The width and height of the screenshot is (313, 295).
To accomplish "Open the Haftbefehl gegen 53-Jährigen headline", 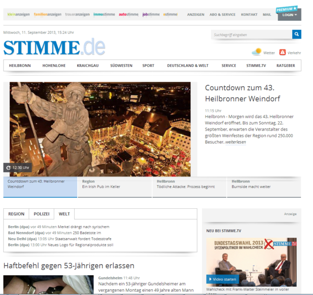I will [69, 266].
